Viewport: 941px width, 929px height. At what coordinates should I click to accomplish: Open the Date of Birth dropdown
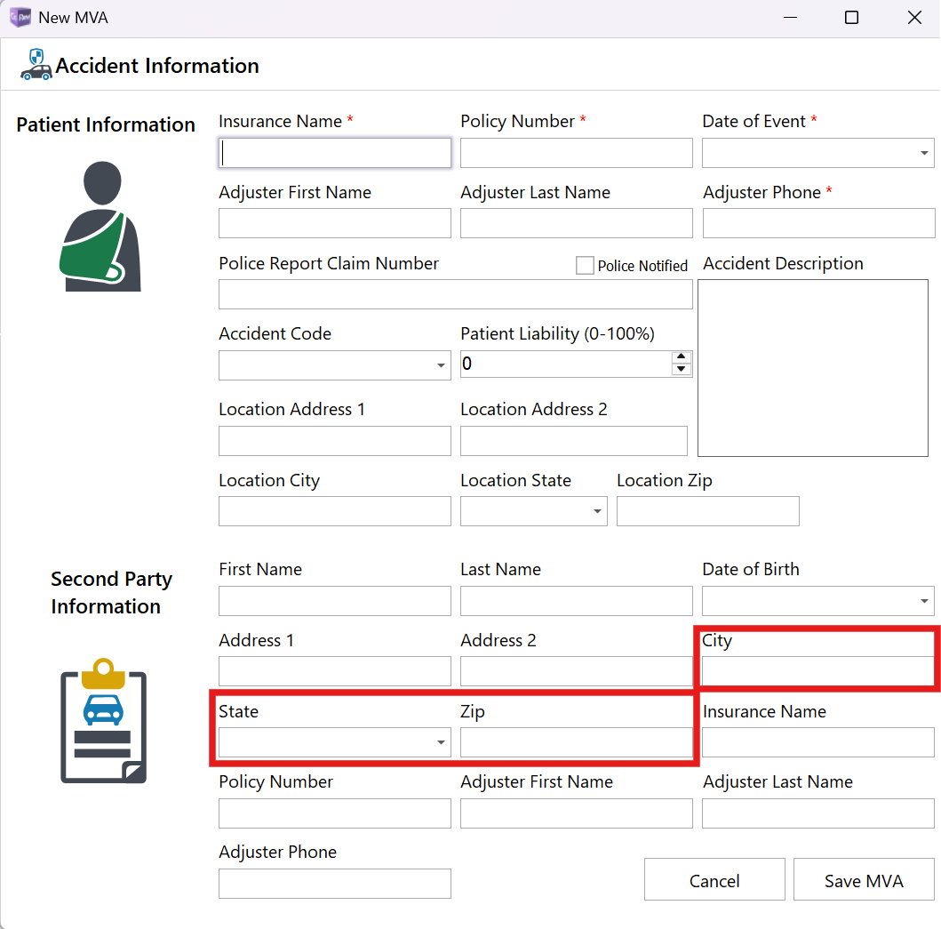(924, 601)
